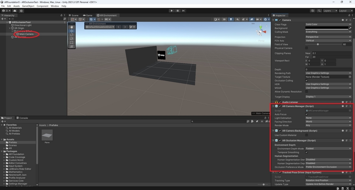Viewport: 355px width, 190px height.
Task: Open Undo History icon
Action: [x=313, y=11]
